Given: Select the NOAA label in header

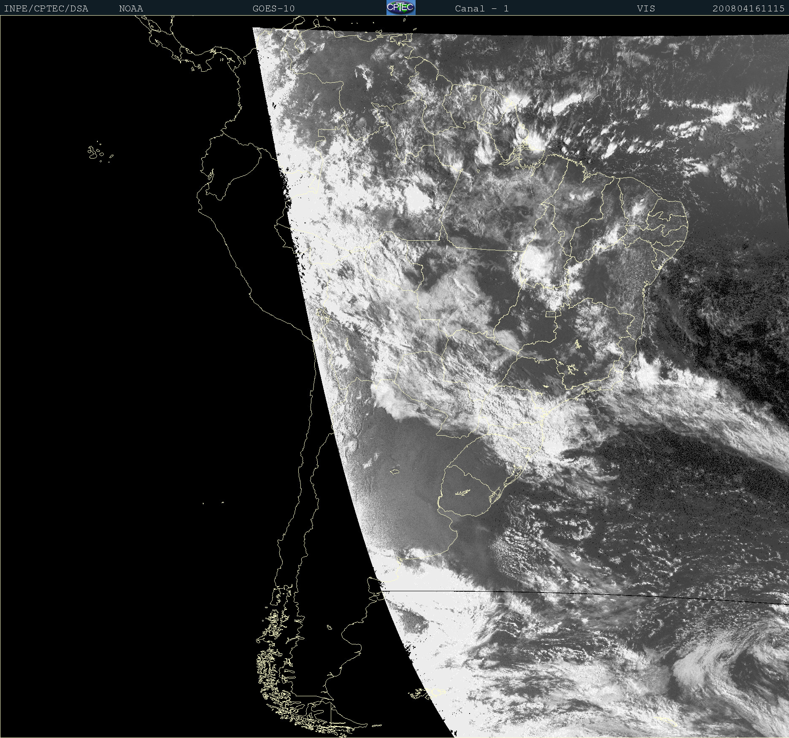Looking at the screenshot, I should point(131,8).
